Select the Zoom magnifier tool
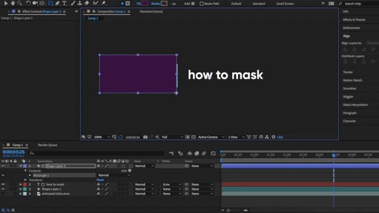The width and height of the screenshot is (379, 213). click(x=20, y=3)
